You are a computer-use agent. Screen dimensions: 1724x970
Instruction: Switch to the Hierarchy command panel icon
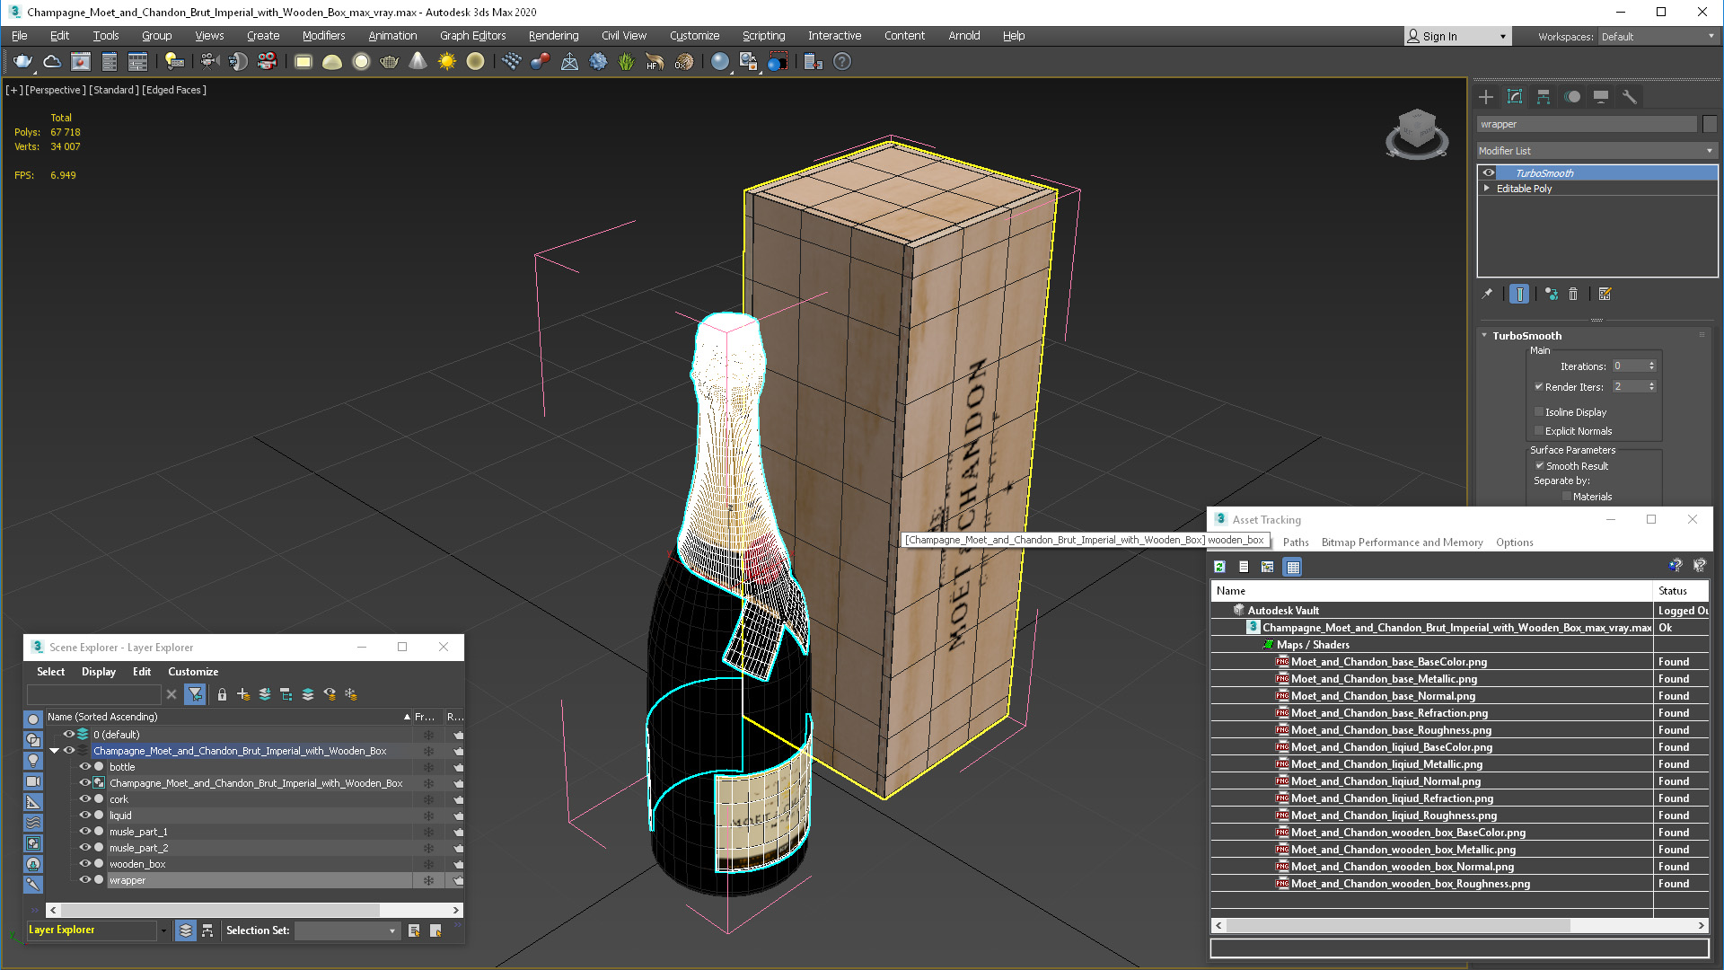(x=1544, y=97)
